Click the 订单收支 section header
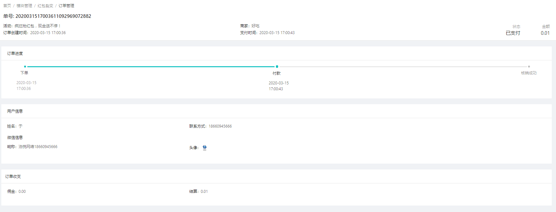This screenshot has height=212, width=556. pos(13,177)
